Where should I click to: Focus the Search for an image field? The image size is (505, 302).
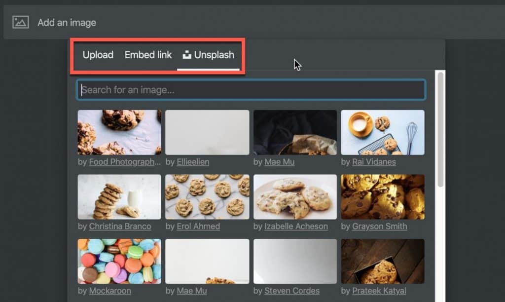point(251,90)
